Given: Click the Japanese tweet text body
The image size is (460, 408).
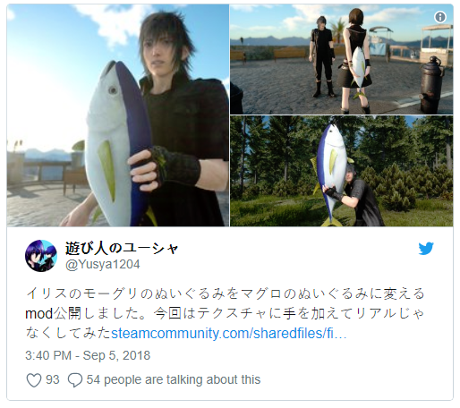Looking at the screenshot, I should (225, 314).
